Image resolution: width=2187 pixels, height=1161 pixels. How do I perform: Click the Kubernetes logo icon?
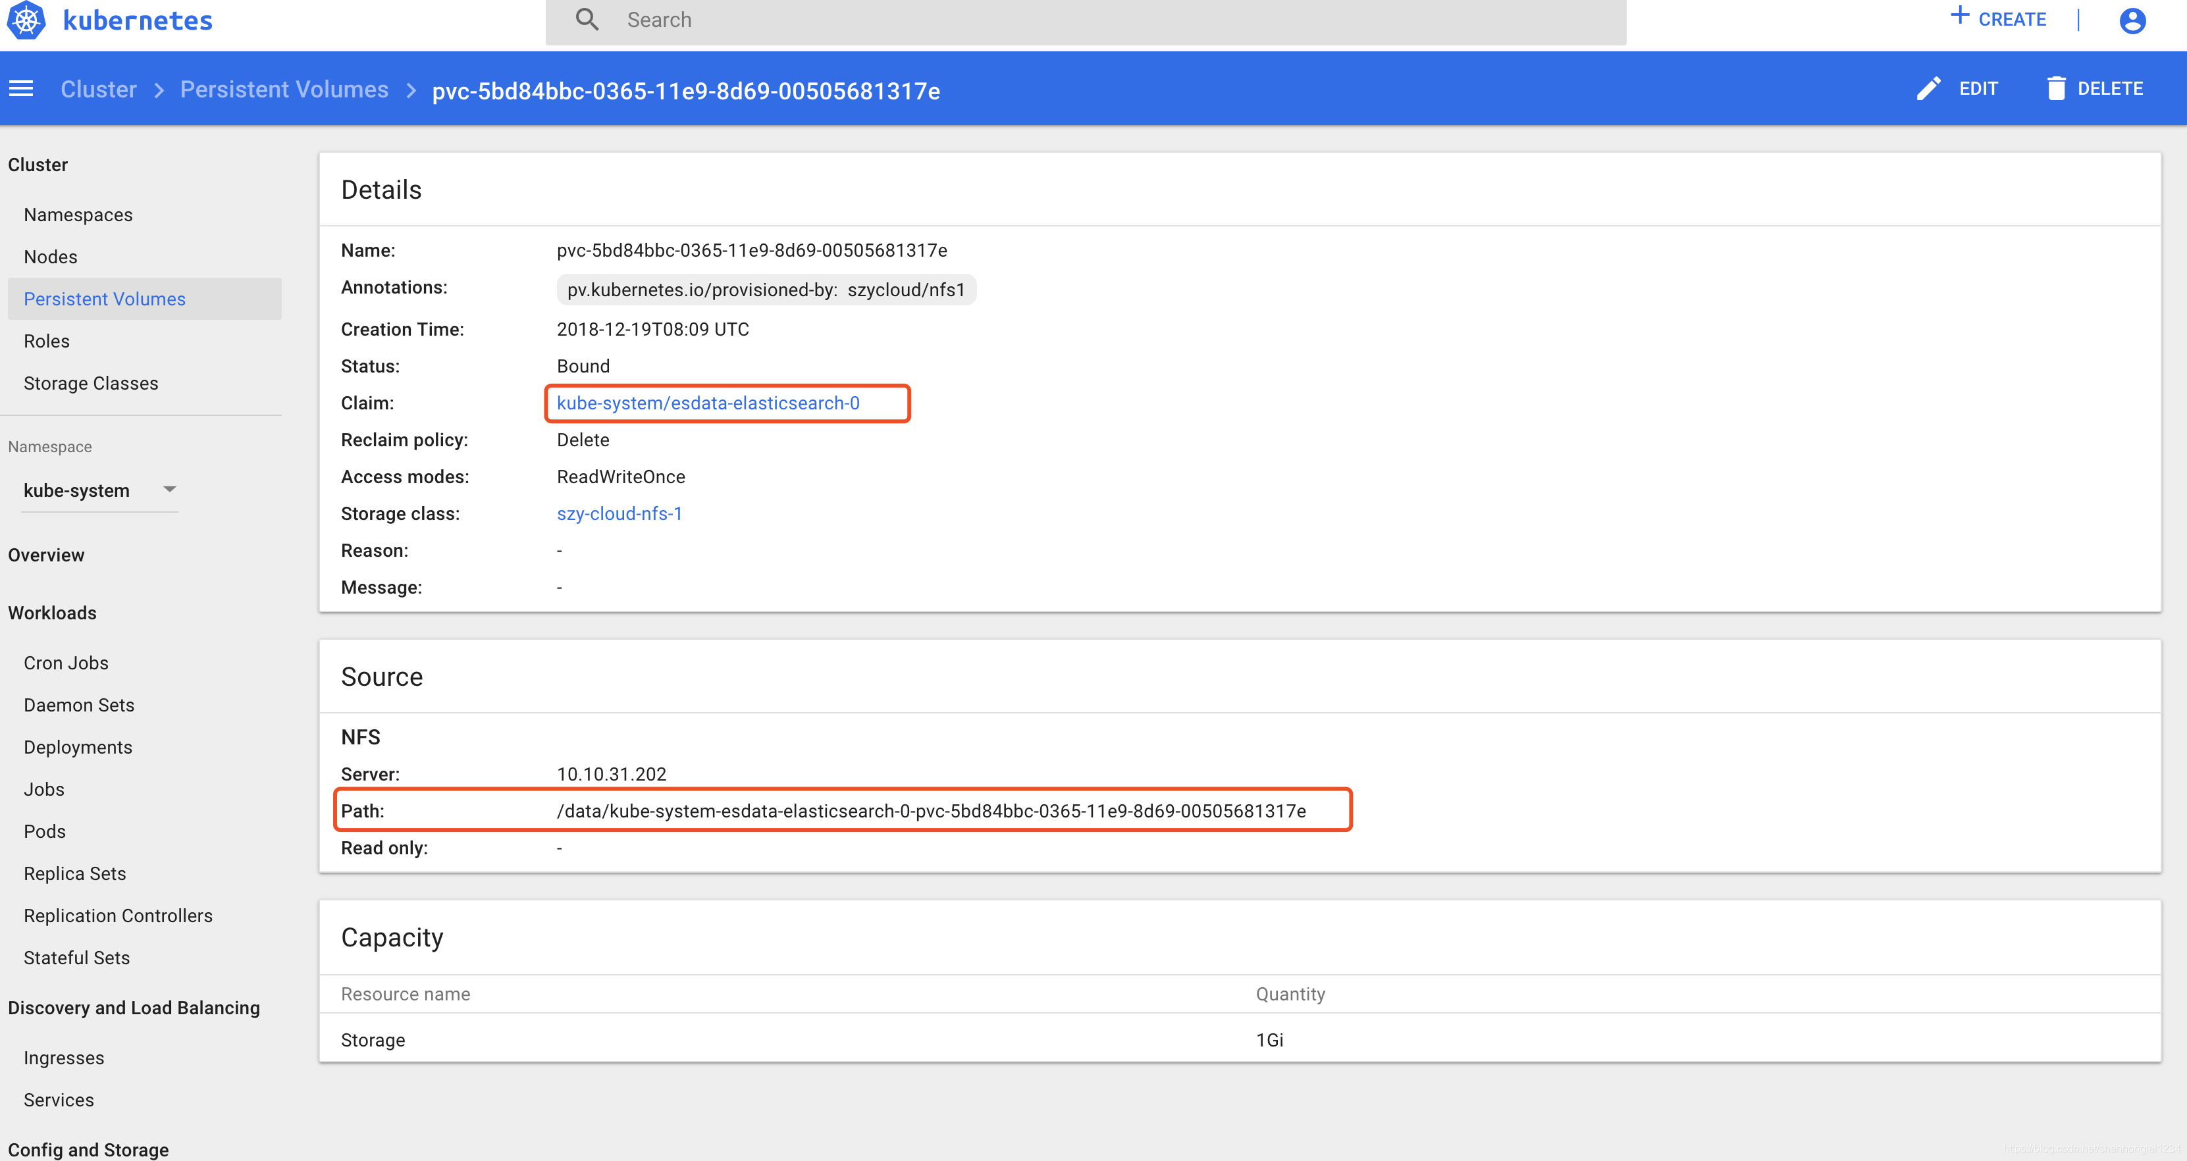click(30, 20)
